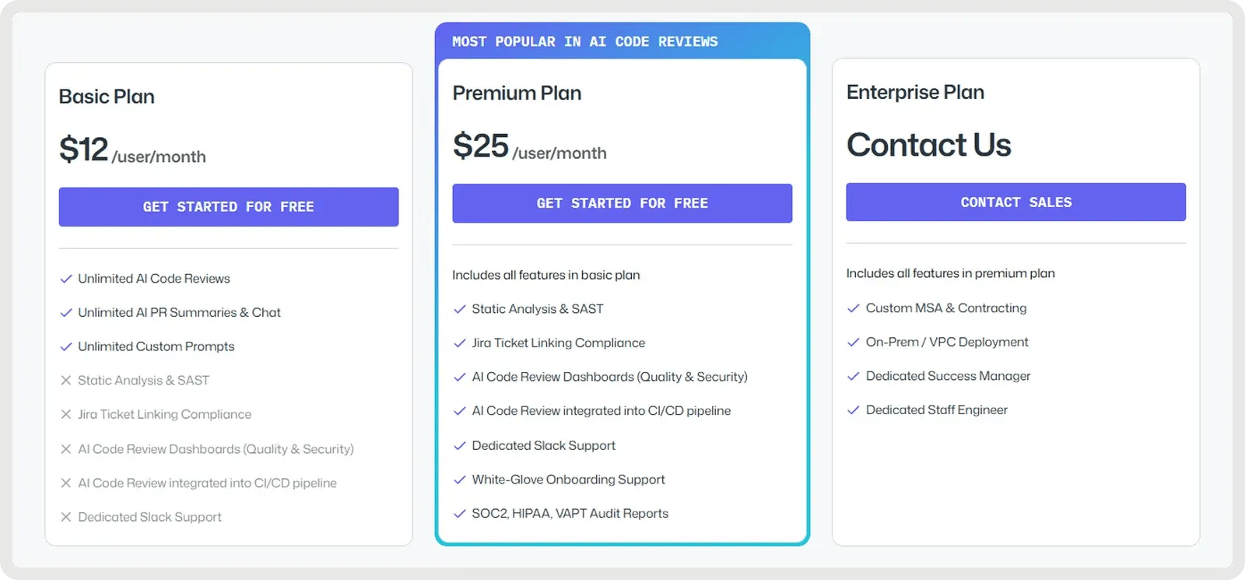
Task: Click checkmark next to Custom MSA & Contracting
Action: click(x=854, y=308)
